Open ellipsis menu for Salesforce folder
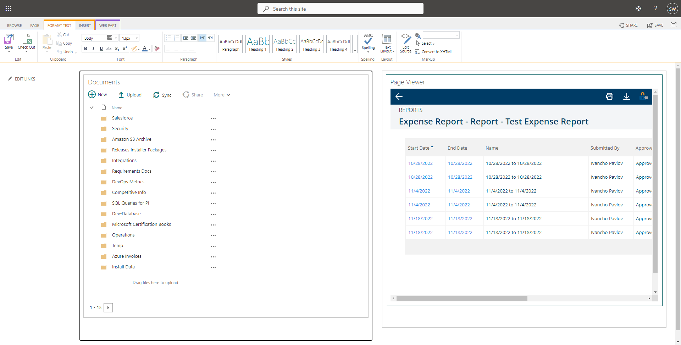The height and width of the screenshot is (345, 681). pyautogui.click(x=213, y=119)
